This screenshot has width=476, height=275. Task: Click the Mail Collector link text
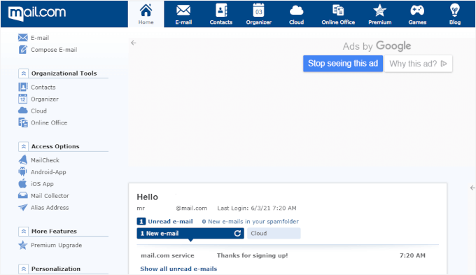coord(50,195)
